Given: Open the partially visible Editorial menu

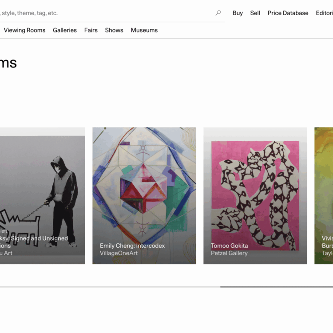Looking at the screenshot, I should click(324, 13).
